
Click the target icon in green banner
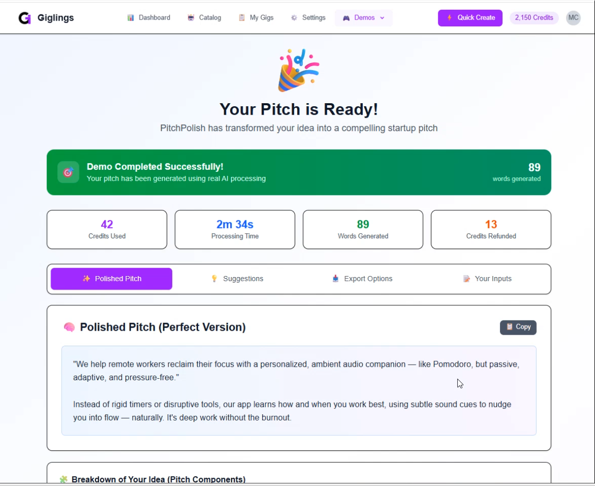click(x=68, y=172)
